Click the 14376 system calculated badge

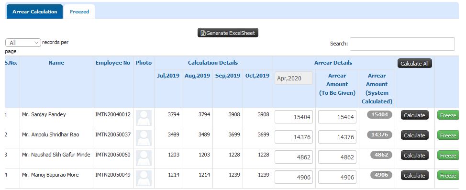click(x=379, y=134)
